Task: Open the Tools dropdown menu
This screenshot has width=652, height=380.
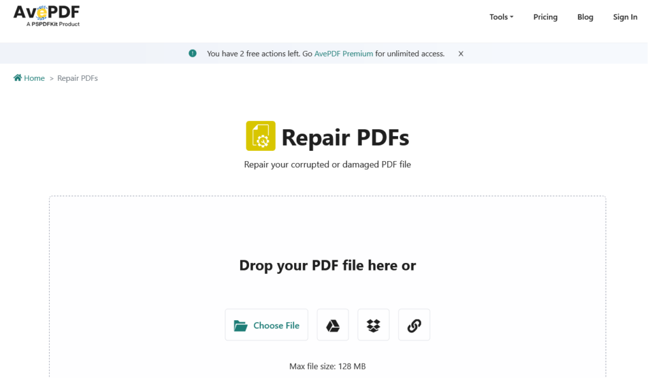Action: pyautogui.click(x=500, y=17)
